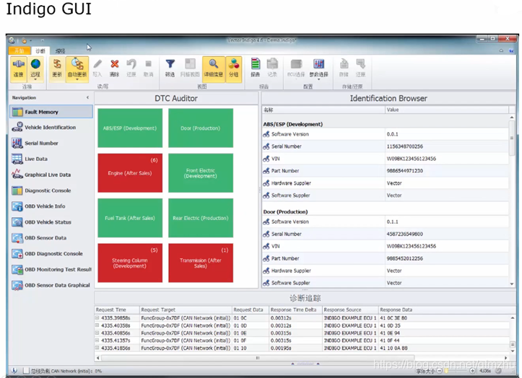Minimize the ribbon with the chevron
This screenshot has width=522, height=378.
pyautogui.click(x=501, y=50)
